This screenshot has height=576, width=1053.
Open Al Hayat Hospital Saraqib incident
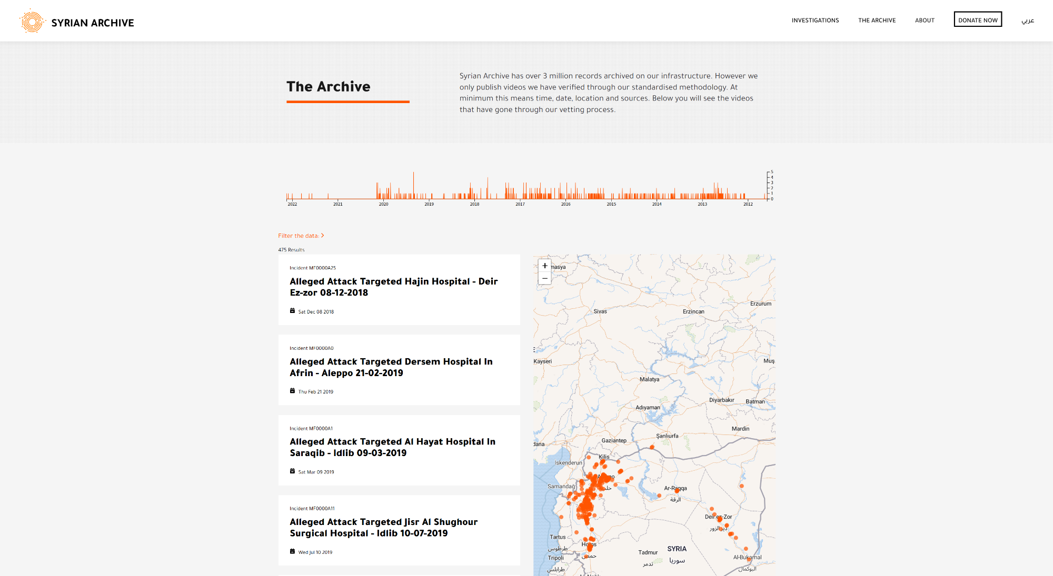click(x=392, y=447)
